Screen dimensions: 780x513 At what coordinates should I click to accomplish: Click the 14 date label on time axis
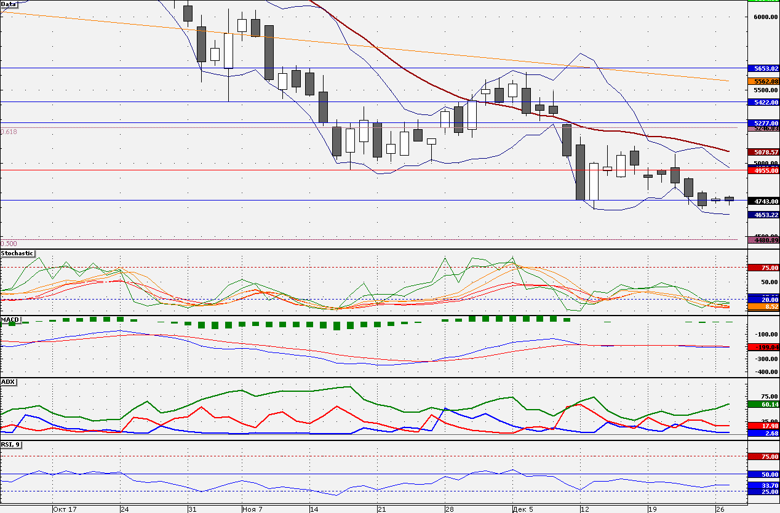314,509
